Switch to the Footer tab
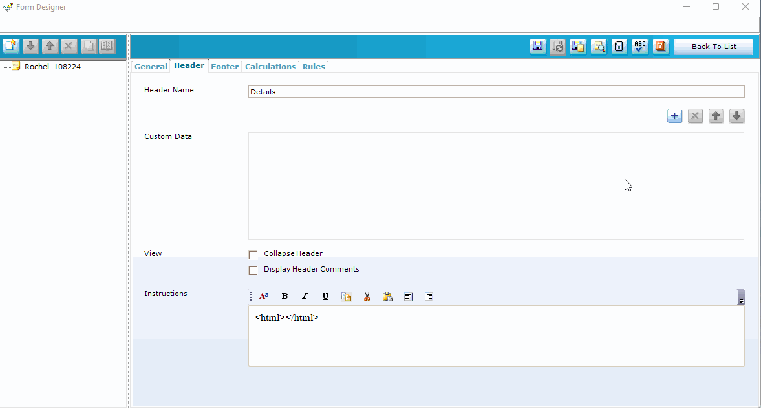The height and width of the screenshot is (408, 761). 225,67
